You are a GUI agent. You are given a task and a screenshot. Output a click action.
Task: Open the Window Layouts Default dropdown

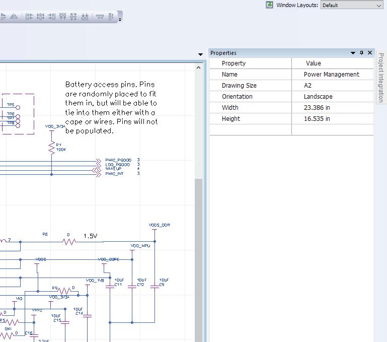tap(352, 5)
